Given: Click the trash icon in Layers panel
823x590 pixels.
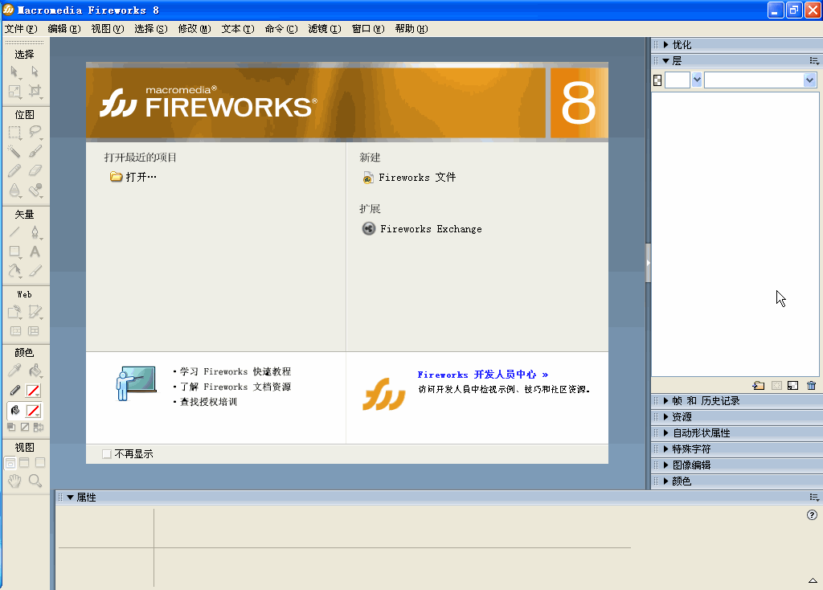Looking at the screenshot, I should [812, 386].
